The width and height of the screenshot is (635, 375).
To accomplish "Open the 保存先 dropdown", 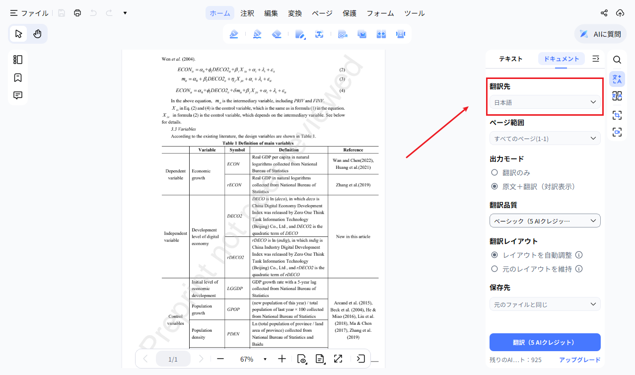I will tap(545, 304).
